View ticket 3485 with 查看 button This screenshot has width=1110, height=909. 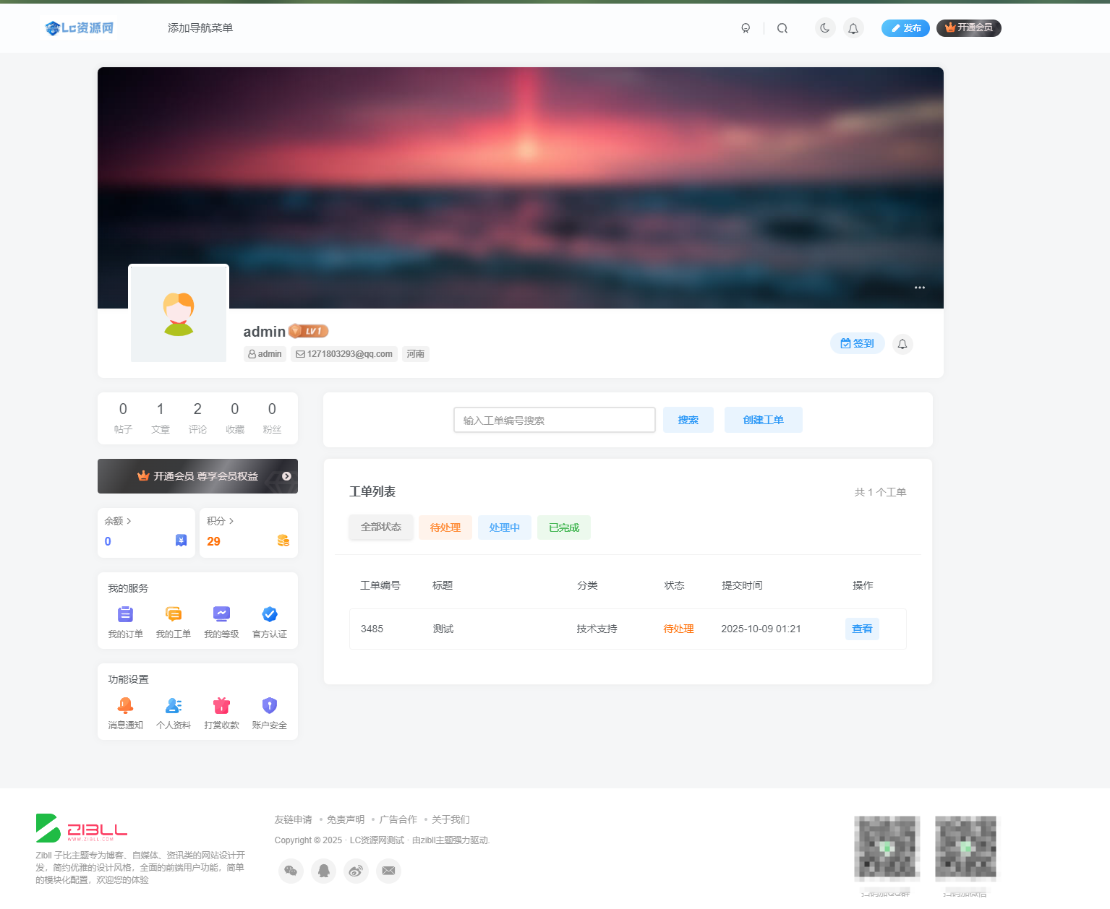point(862,629)
